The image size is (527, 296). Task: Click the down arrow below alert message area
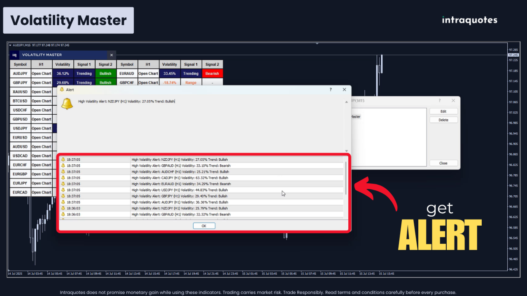point(346,151)
